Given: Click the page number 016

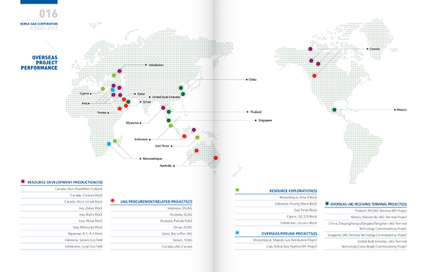Looking at the screenshot, I should tap(48, 14).
